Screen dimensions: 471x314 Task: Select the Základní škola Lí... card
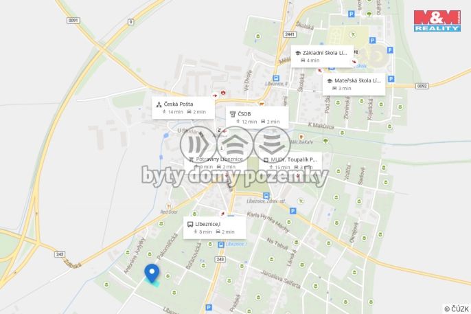[x=322, y=56]
